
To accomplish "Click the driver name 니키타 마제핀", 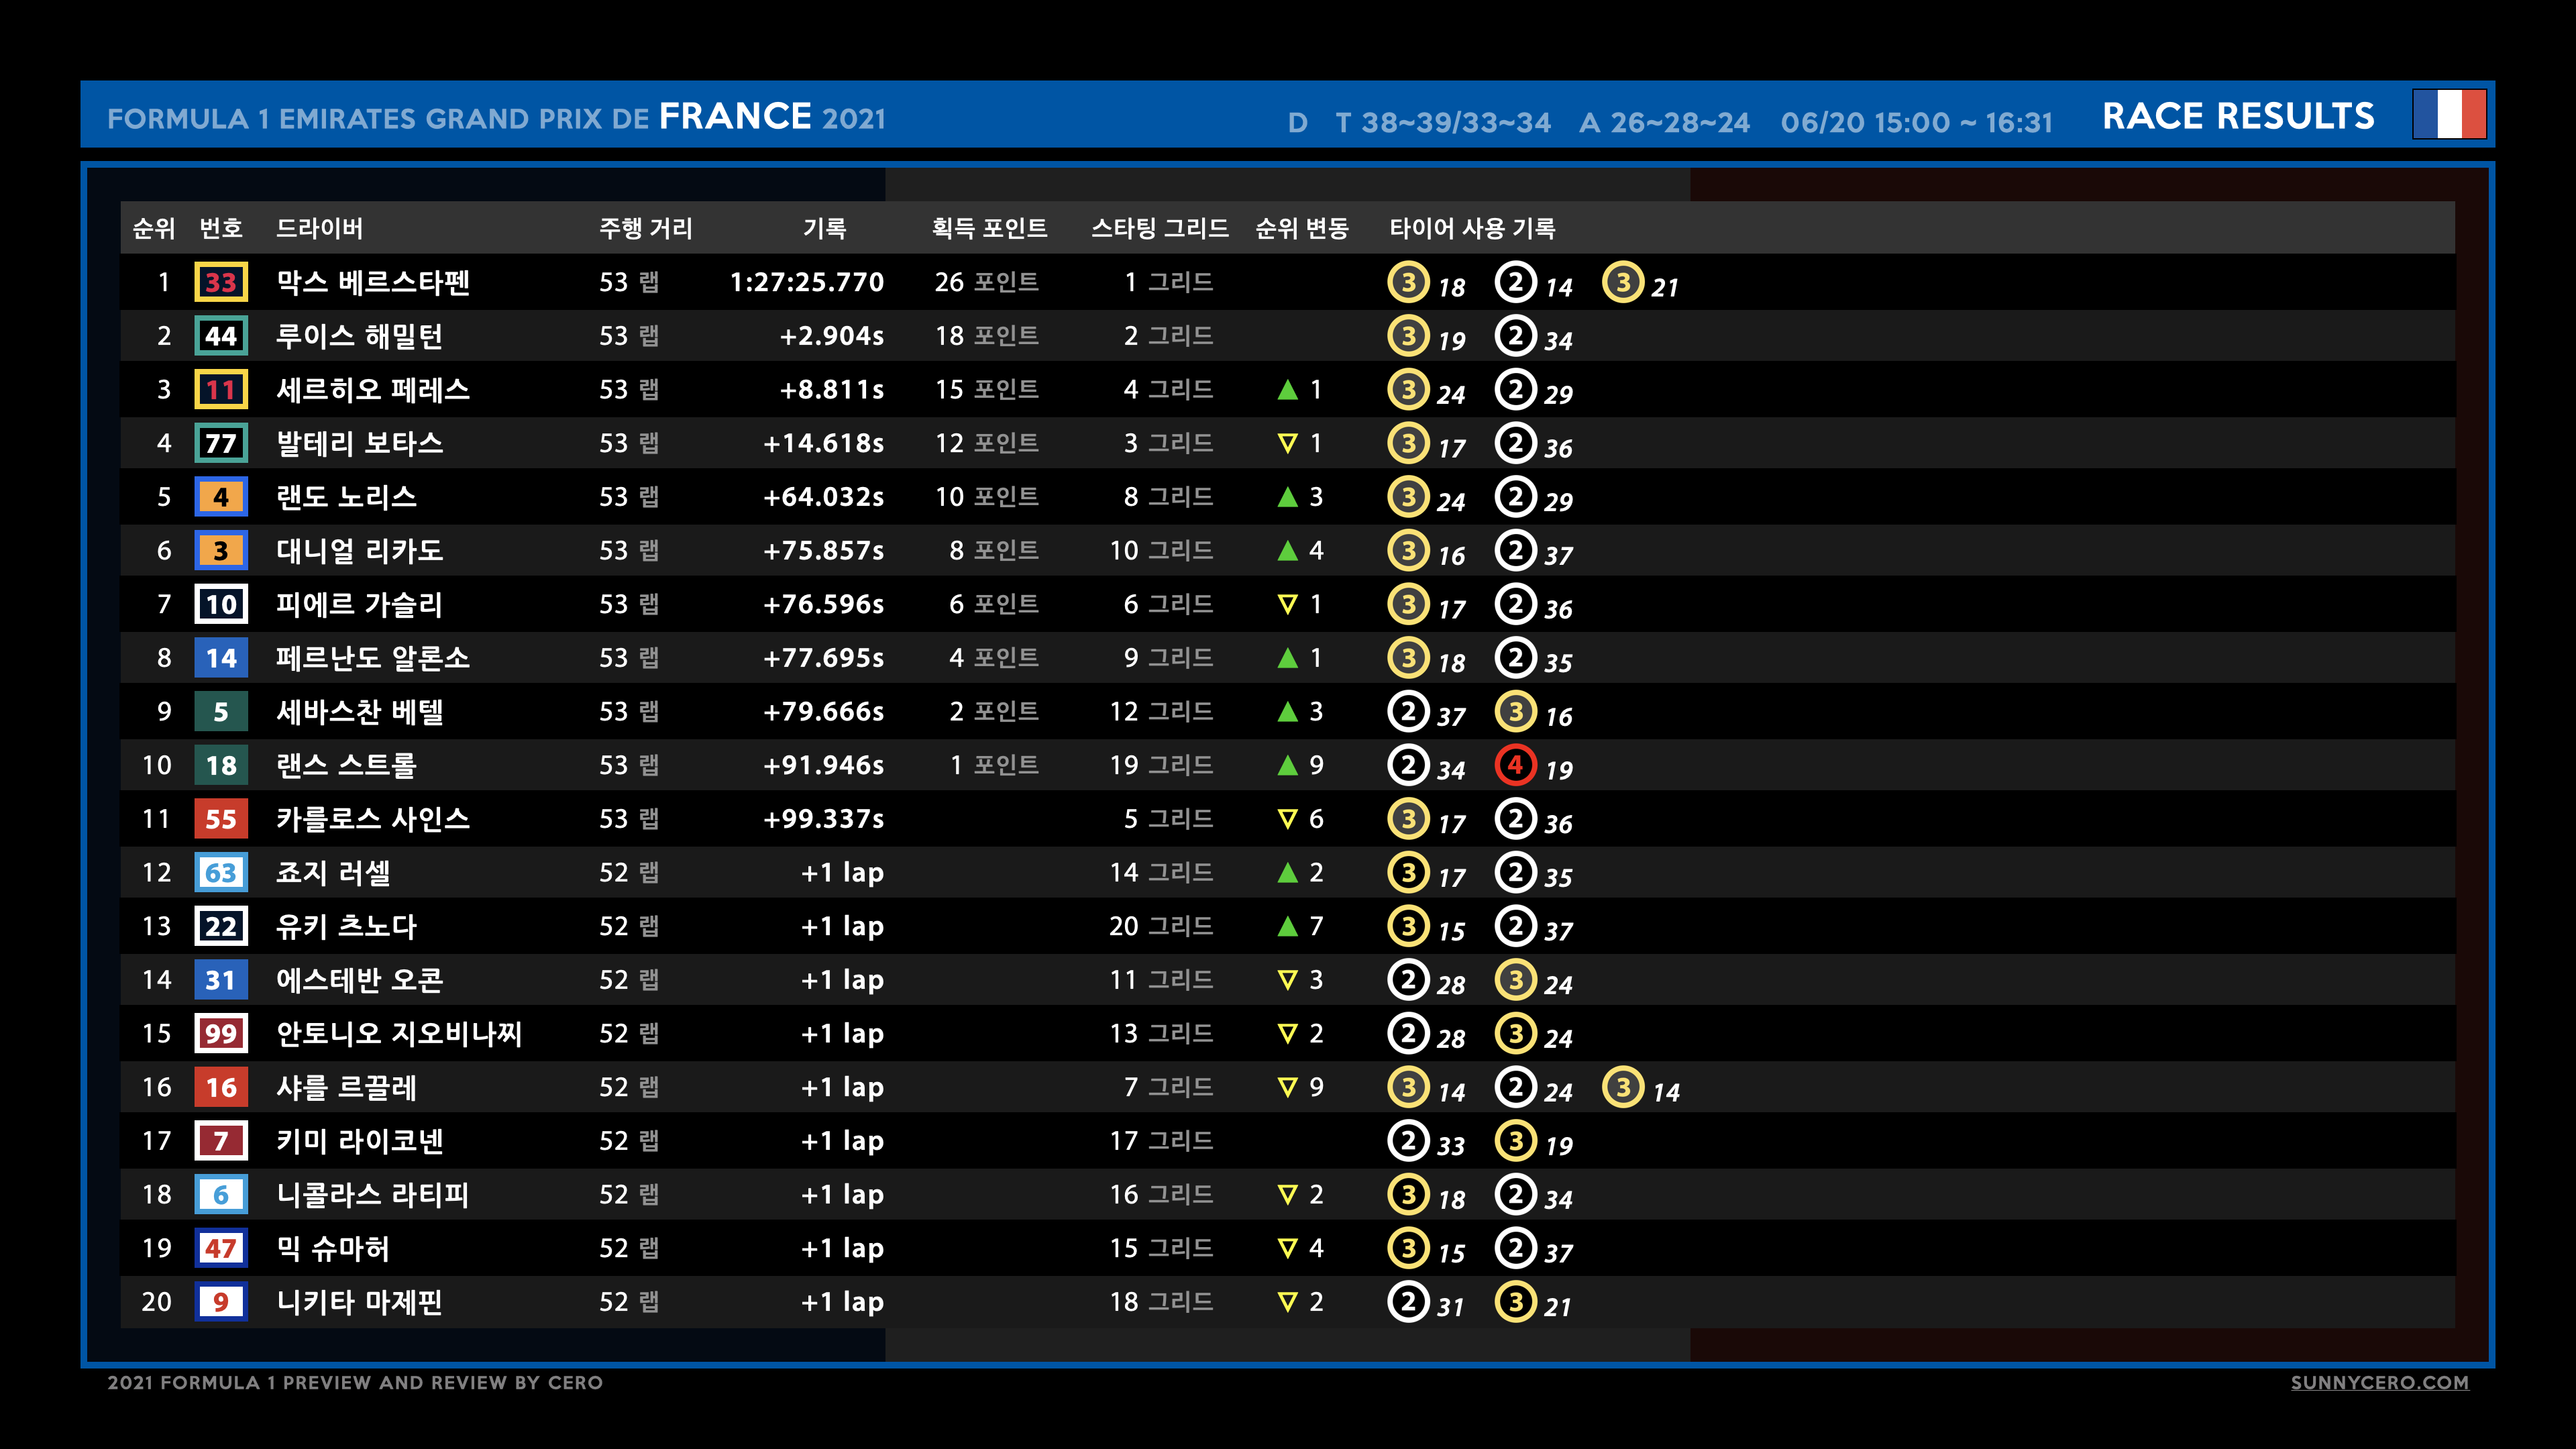I will [360, 1302].
